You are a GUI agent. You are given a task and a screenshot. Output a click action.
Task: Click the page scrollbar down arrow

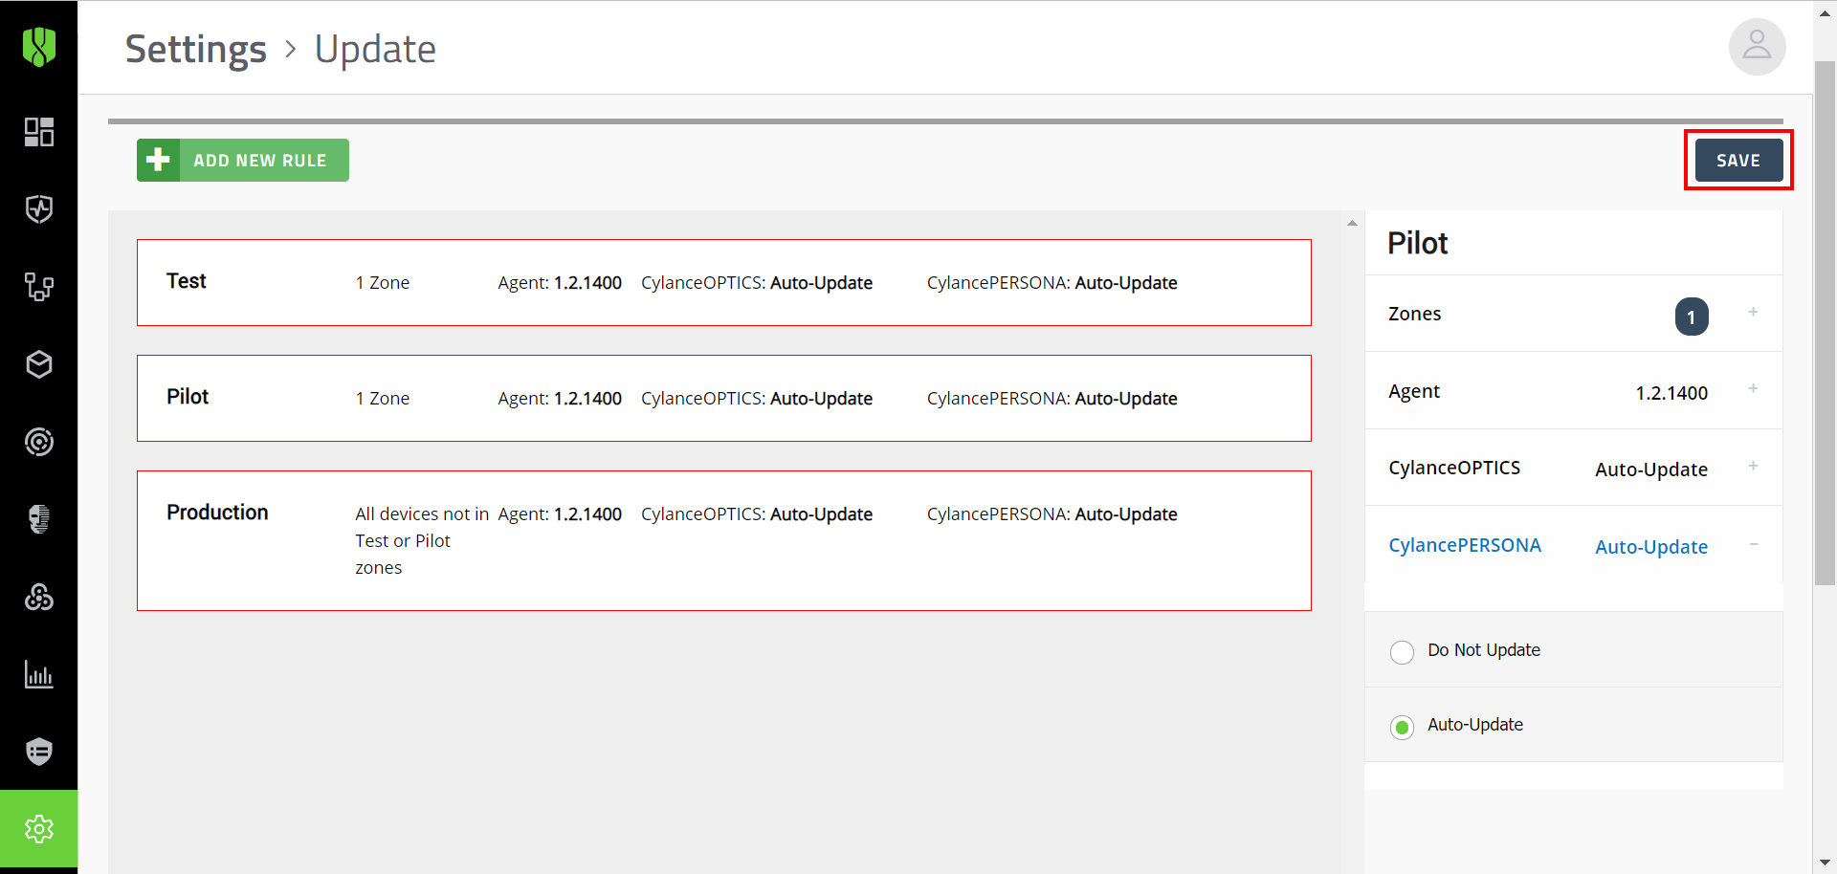point(1825,863)
